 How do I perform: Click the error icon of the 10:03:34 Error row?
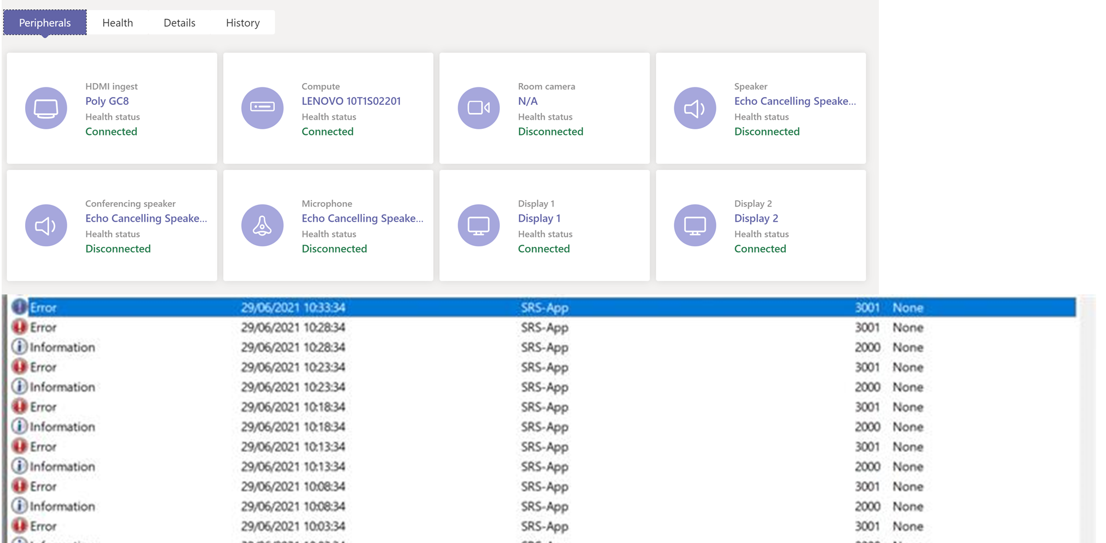20,526
